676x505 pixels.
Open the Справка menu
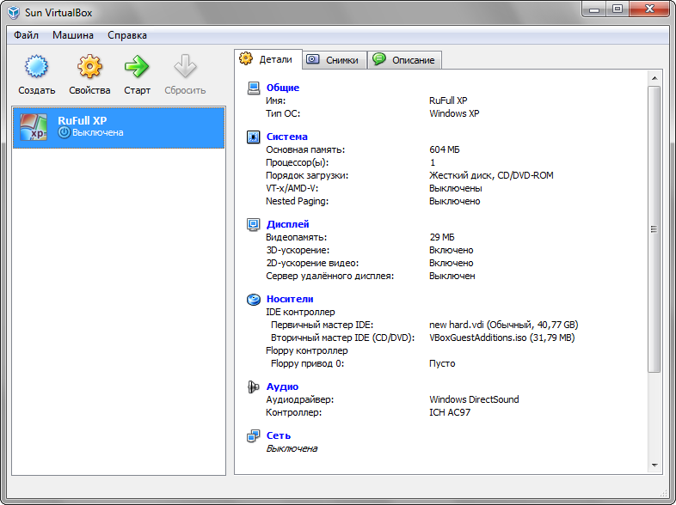[127, 35]
